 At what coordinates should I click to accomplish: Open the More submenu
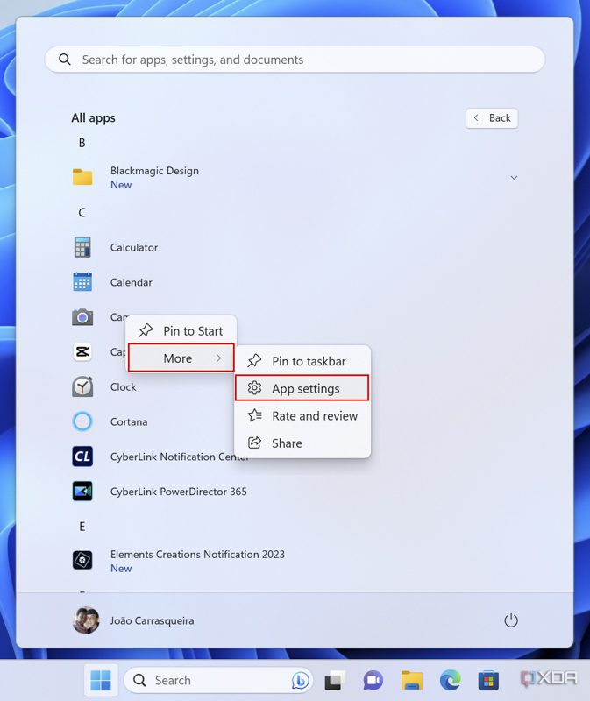181,358
